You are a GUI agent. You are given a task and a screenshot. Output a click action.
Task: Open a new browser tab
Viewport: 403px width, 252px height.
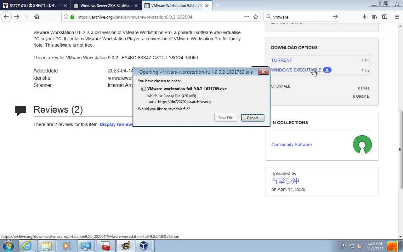coord(217,5)
